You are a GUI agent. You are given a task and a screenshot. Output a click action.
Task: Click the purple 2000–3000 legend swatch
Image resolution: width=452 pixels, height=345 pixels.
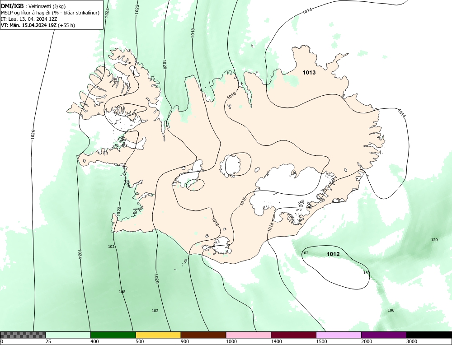[x=384, y=335]
